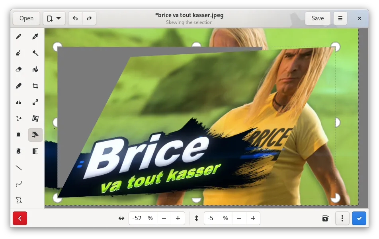
Task: Choose the Rotate tool
Action: point(35,119)
